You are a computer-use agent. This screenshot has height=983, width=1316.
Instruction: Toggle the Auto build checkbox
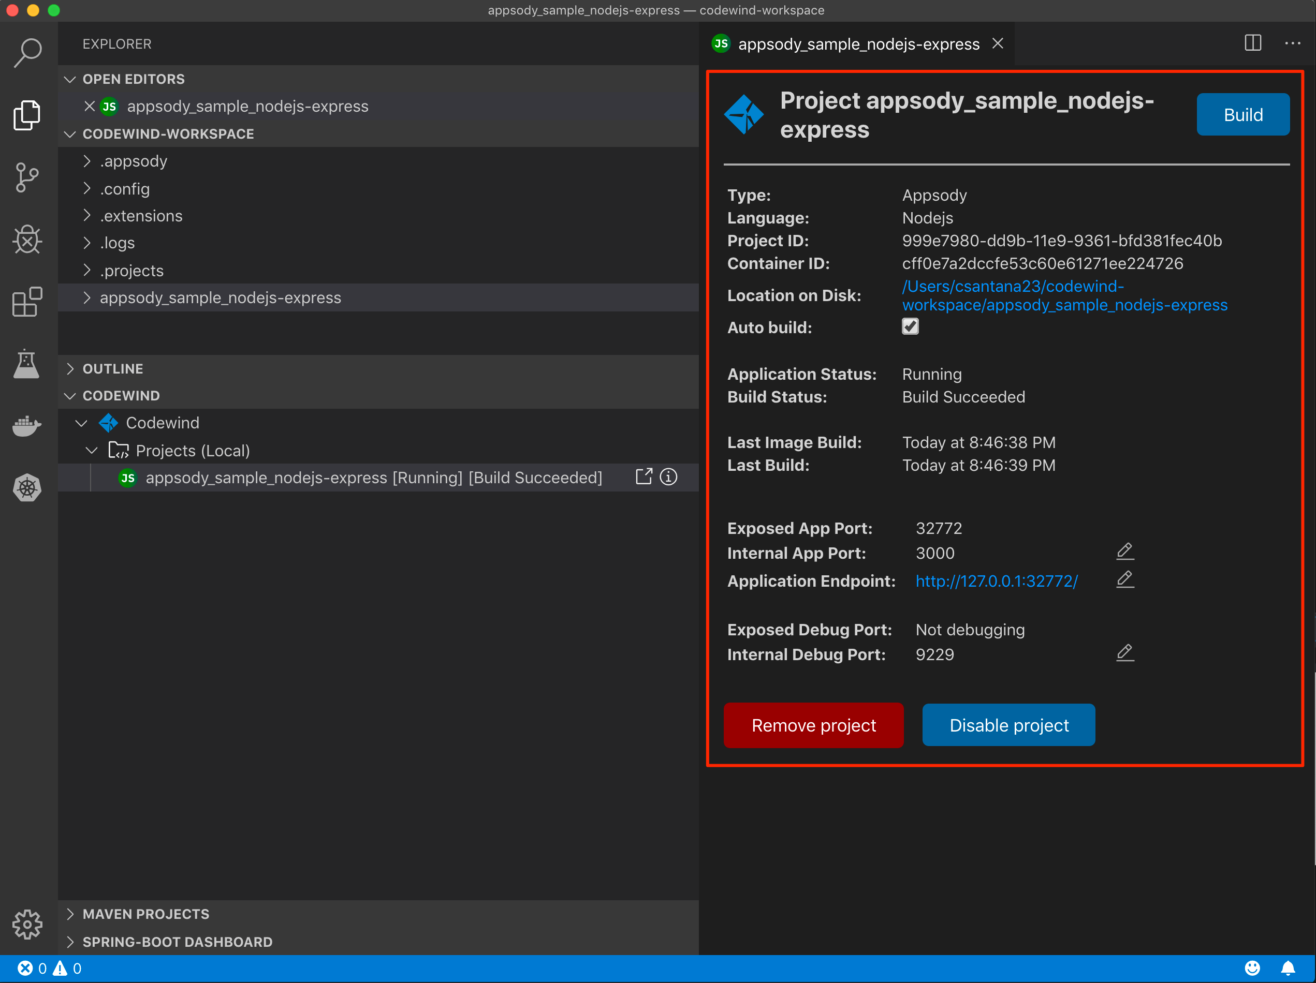coord(910,326)
